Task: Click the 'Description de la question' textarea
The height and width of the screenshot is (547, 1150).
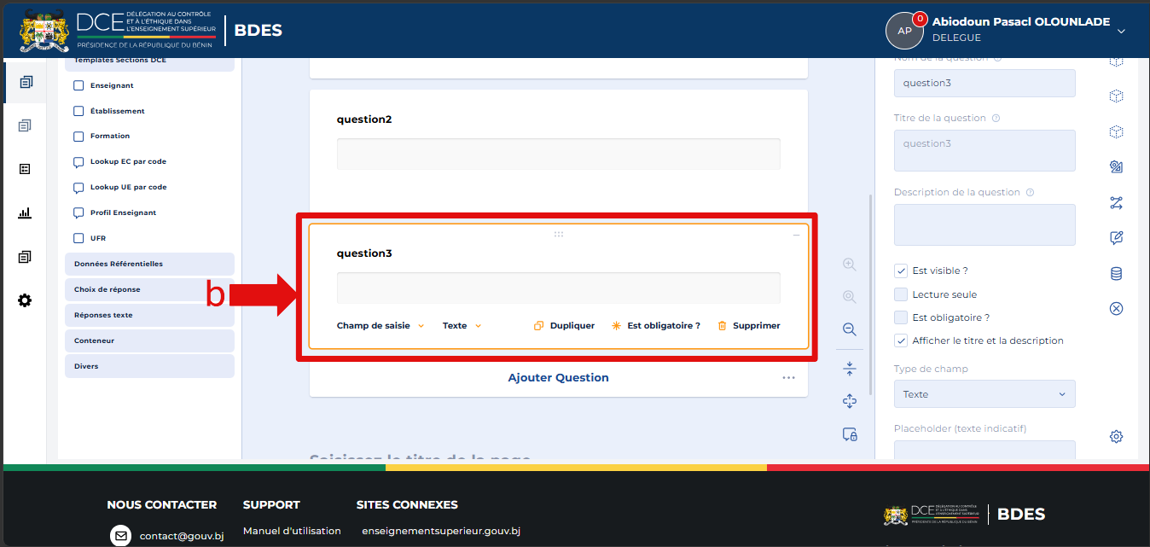Action: point(984,224)
